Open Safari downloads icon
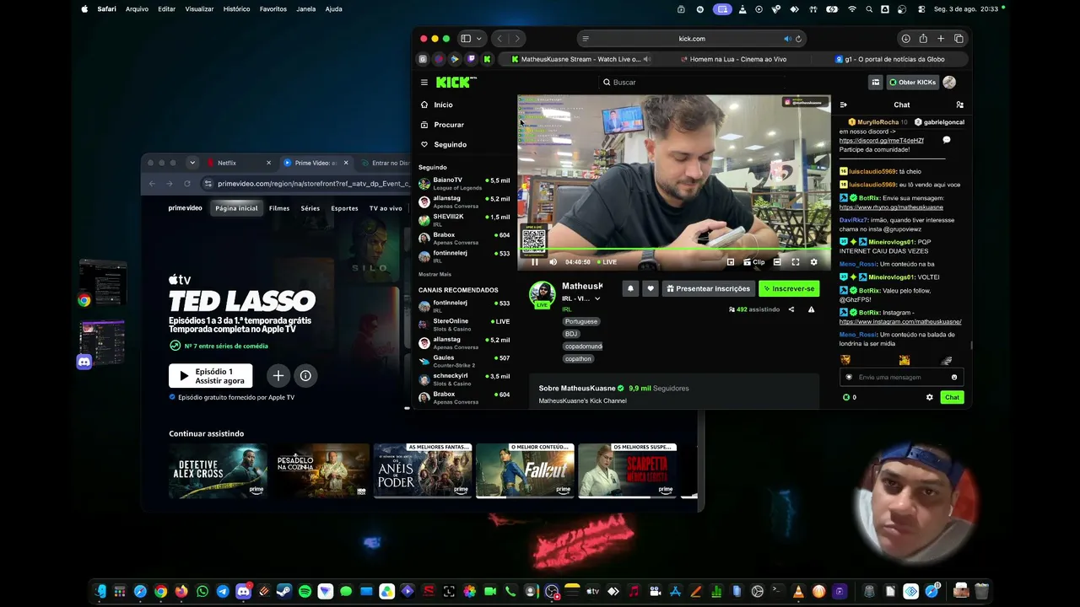Viewport: 1080px width, 607px height. [905, 39]
